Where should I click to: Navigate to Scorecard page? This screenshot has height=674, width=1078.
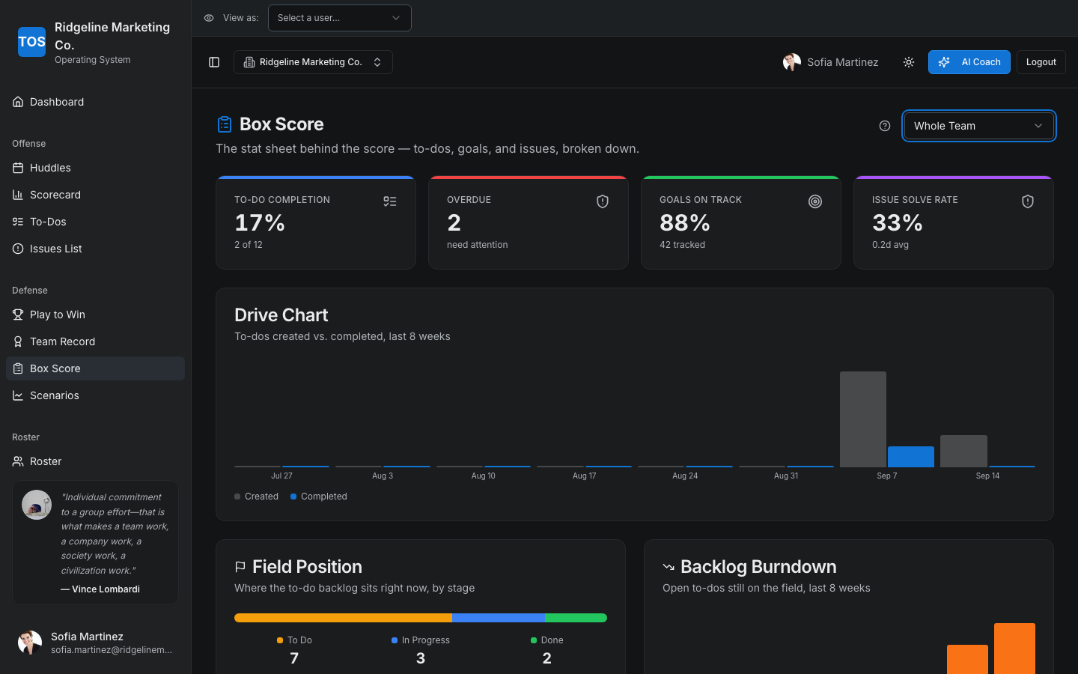tap(95, 195)
